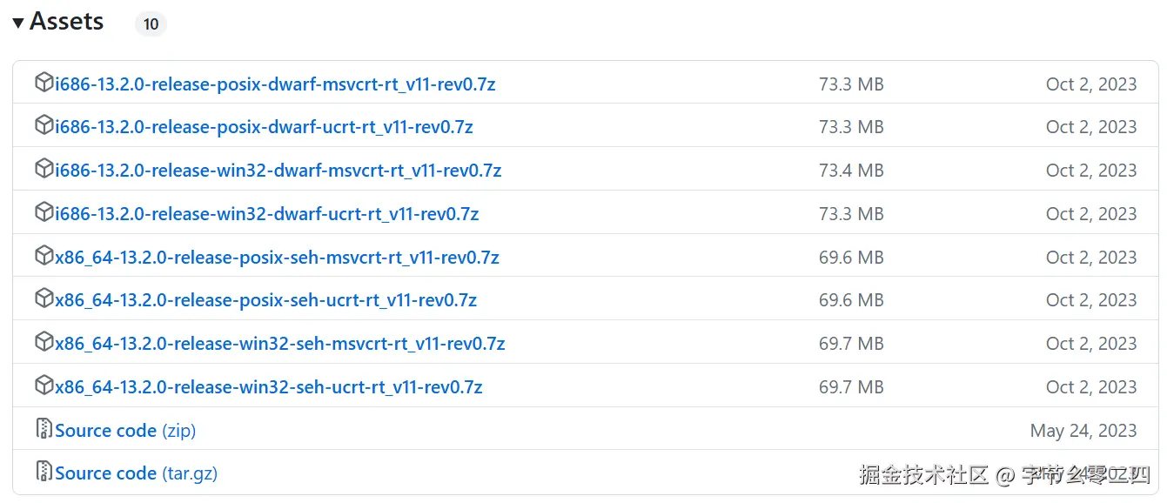
Task: Click the Assets count badge showing 10
Action: click(151, 24)
